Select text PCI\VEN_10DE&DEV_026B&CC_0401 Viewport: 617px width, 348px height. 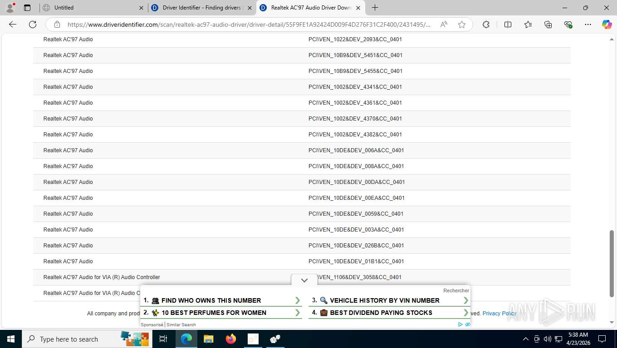pyautogui.click(x=356, y=246)
